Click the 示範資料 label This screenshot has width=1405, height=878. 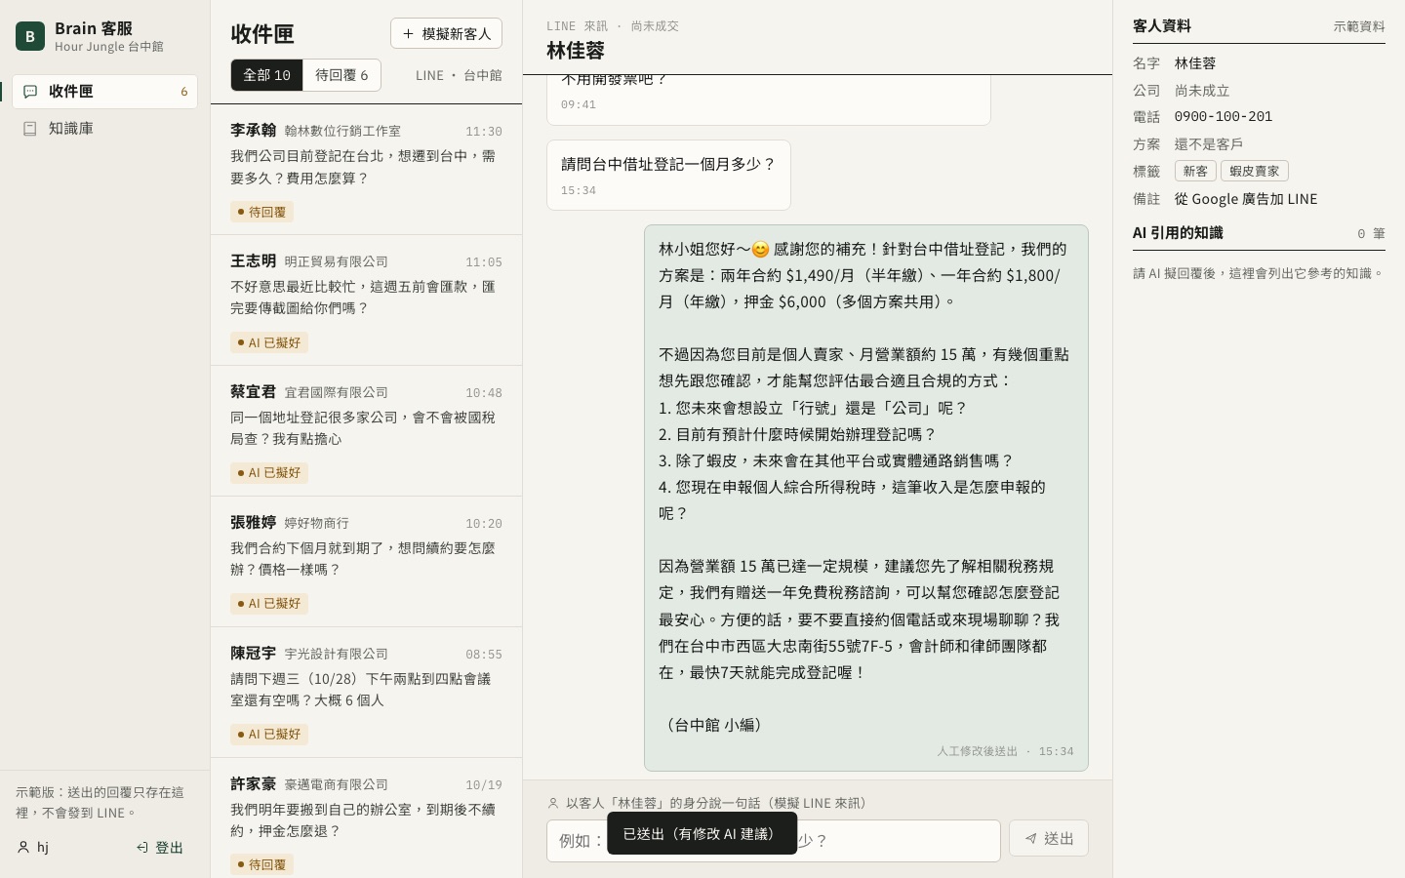click(x=1359, y=26)
